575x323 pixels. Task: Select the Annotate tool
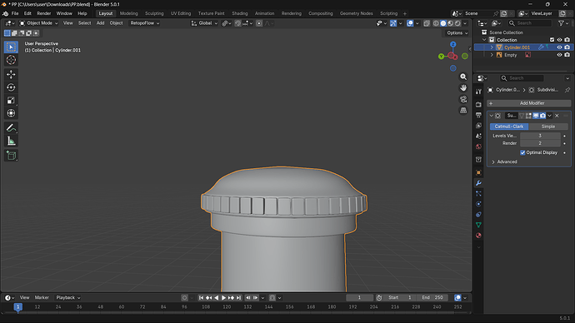pos(11,128)
